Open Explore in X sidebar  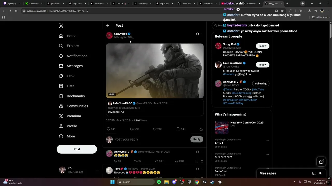(69, 46)
